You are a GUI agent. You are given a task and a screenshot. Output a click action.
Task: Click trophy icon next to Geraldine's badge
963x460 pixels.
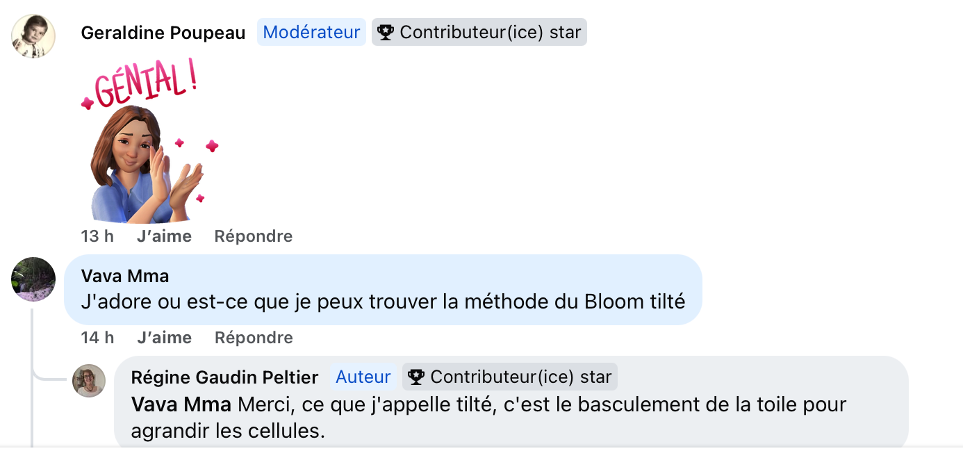point(386,32)
